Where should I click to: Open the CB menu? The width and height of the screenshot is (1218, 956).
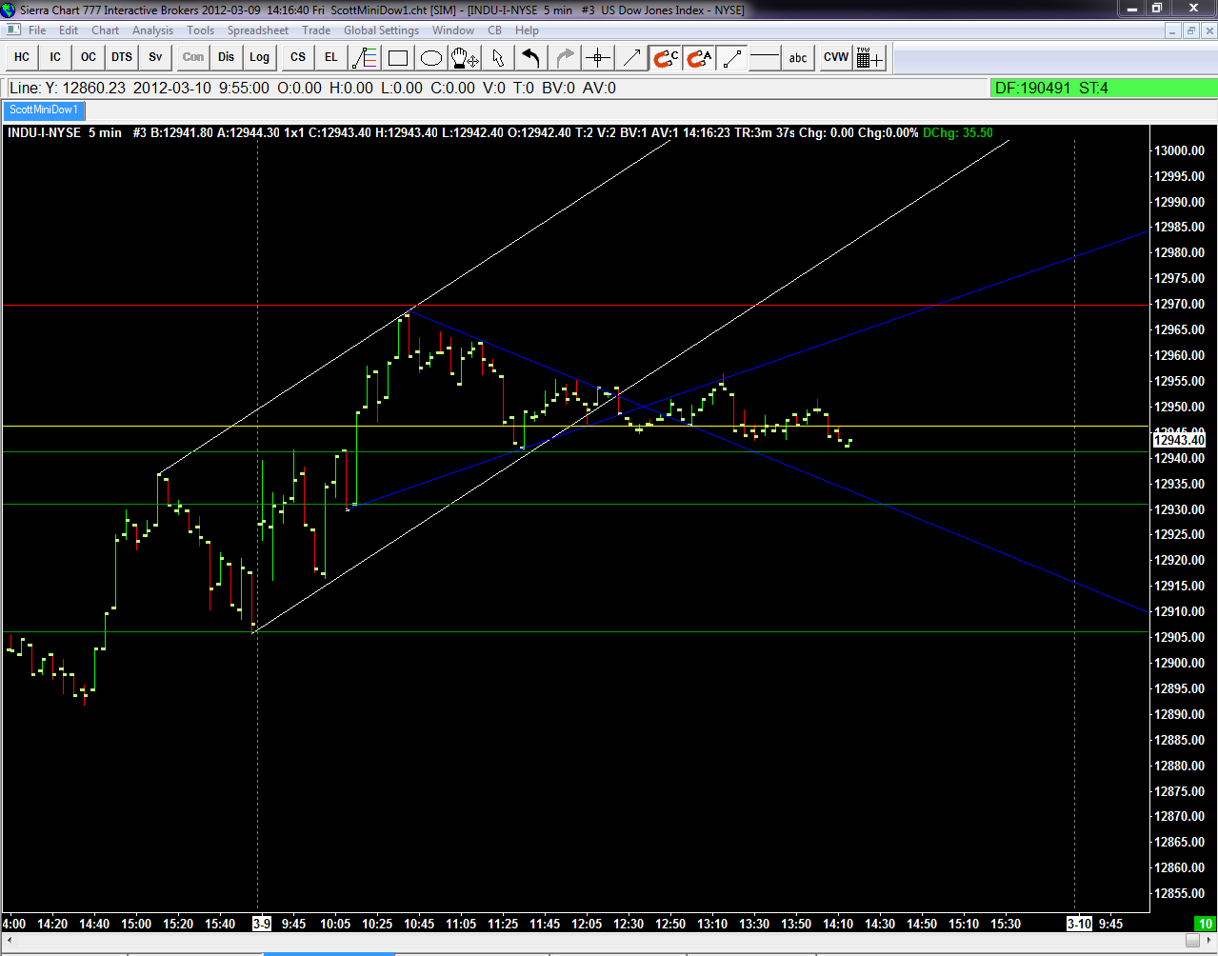(495, 30)
